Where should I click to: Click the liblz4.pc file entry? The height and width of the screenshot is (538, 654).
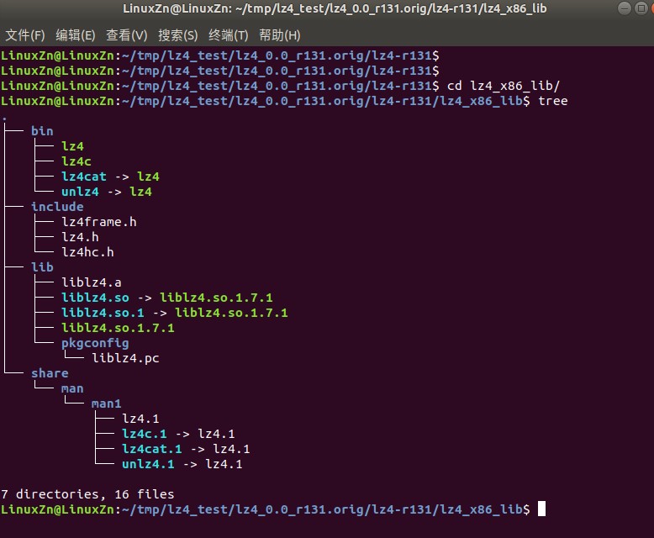click(125, 358)
